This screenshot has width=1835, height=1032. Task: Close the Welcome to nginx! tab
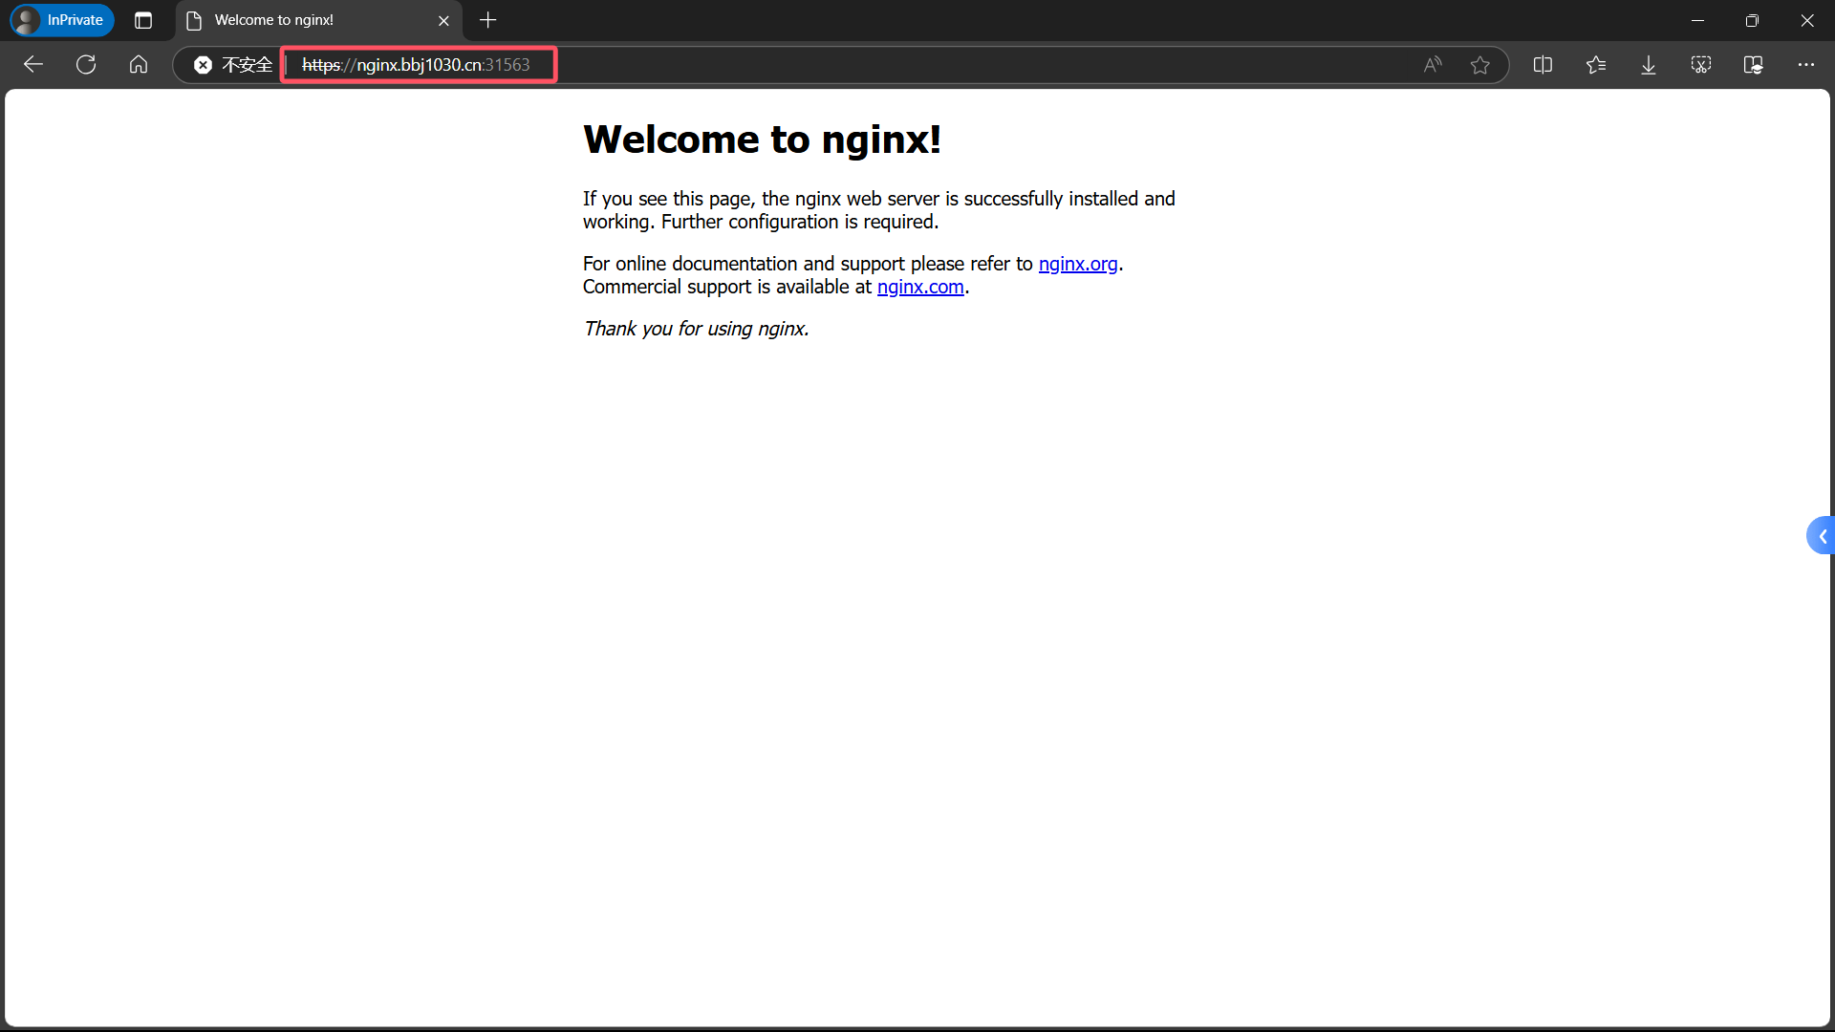443,20
